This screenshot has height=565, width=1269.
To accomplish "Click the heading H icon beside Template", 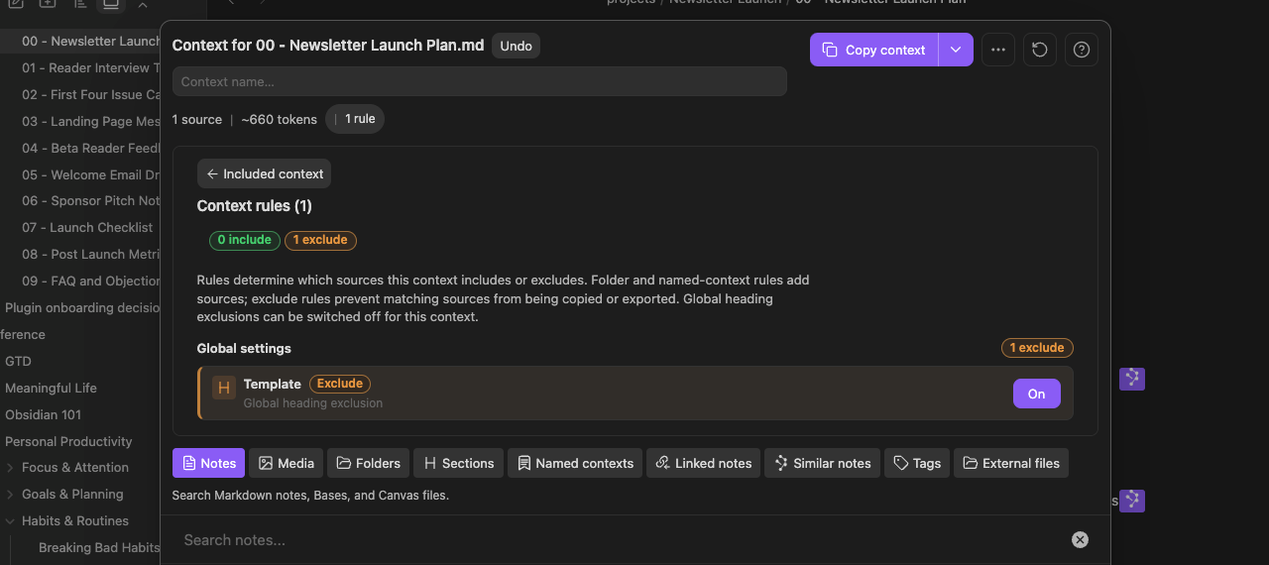I will (x=224, y=389).
